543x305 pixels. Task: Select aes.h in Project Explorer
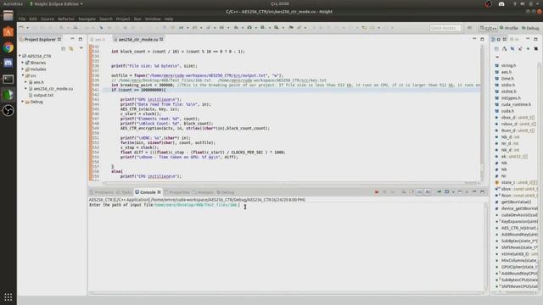click(x=38, y=82)
